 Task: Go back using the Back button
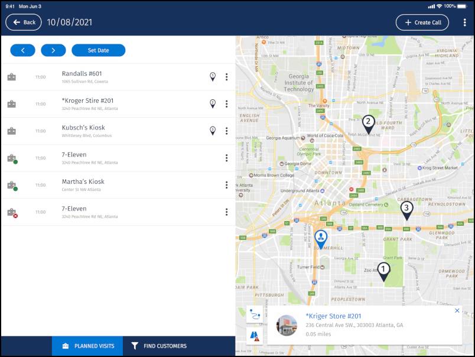23,22
